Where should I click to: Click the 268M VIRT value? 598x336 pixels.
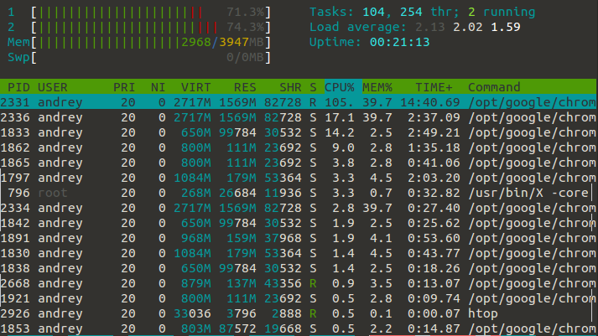[195, 193]
